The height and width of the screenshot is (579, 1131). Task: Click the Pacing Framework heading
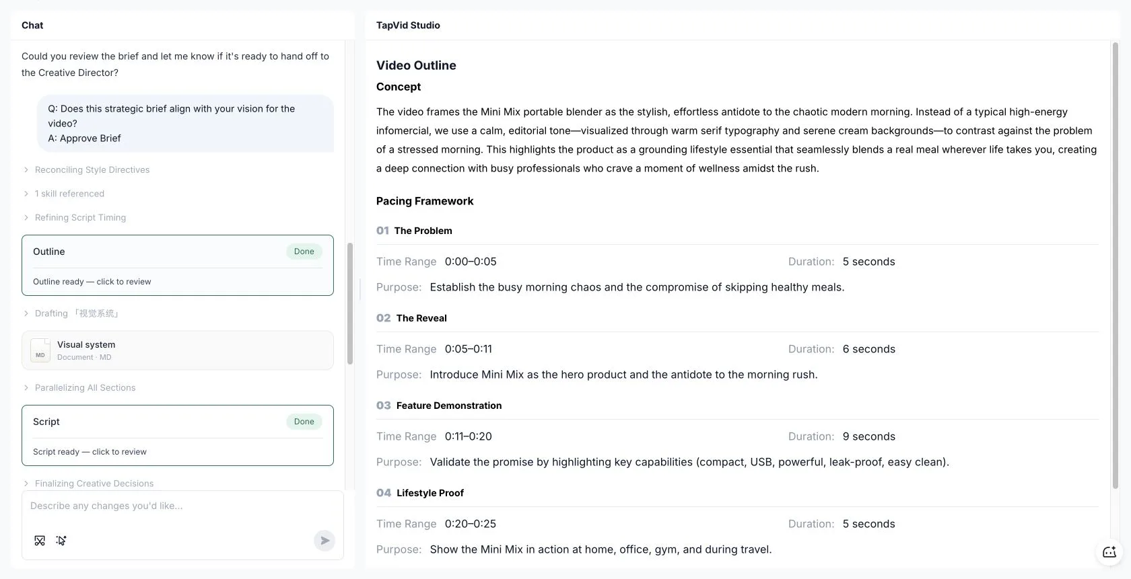coord(425,201)
